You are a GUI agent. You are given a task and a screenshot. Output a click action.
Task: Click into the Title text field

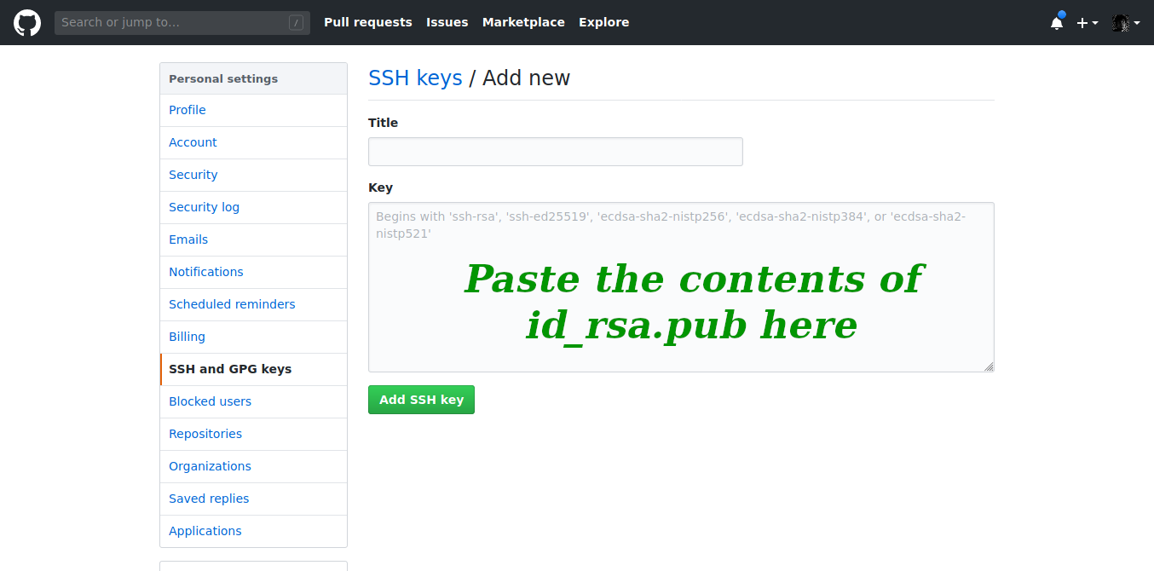click(x=555, y=152)
